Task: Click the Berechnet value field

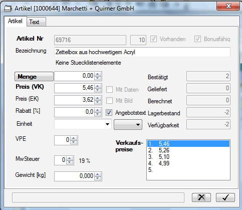Action: pos(208,100)
